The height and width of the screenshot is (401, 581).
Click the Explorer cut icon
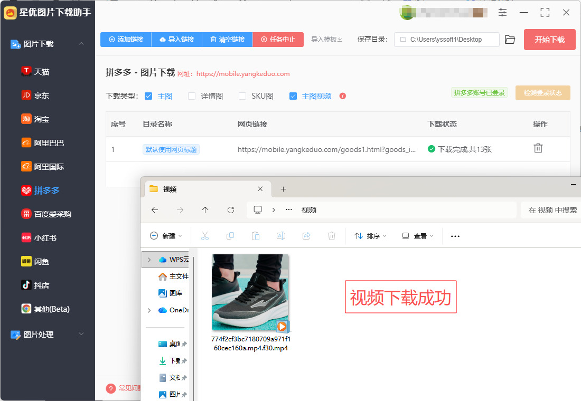pyautogui.click(x=205, y=236)
